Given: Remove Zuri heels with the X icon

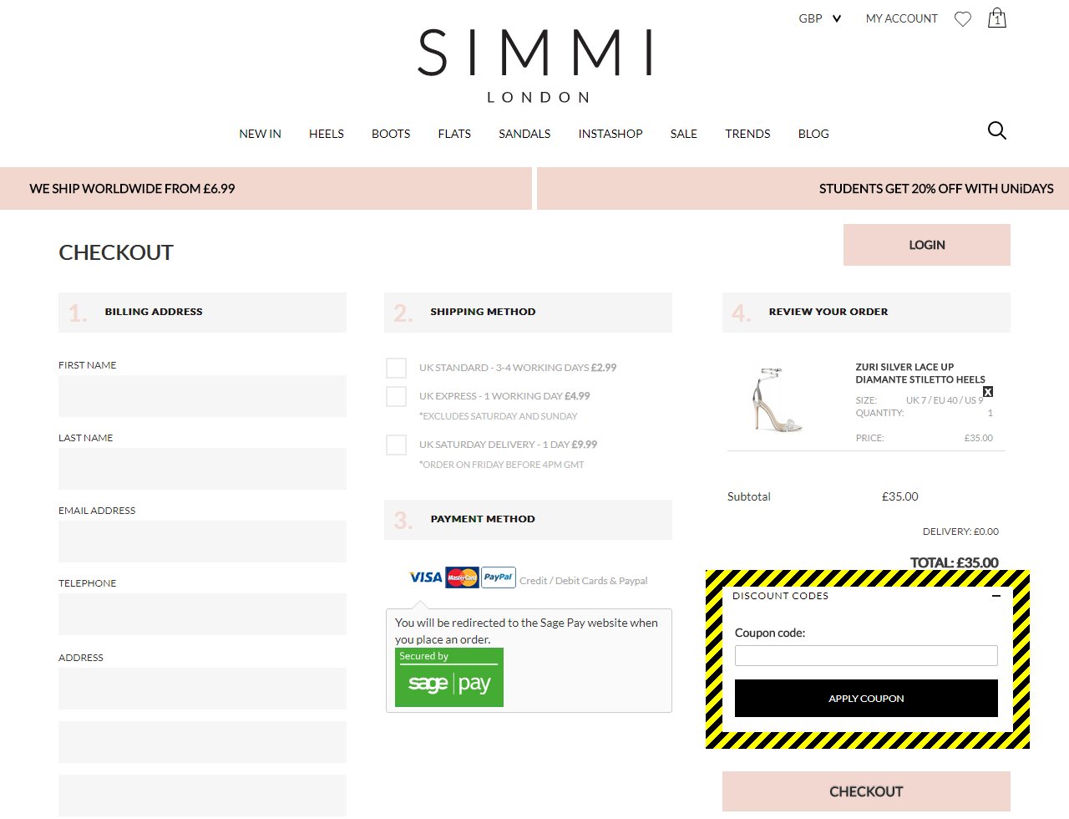Looking at the screenshot, I should pyautogui.click(x=988, y=392).
